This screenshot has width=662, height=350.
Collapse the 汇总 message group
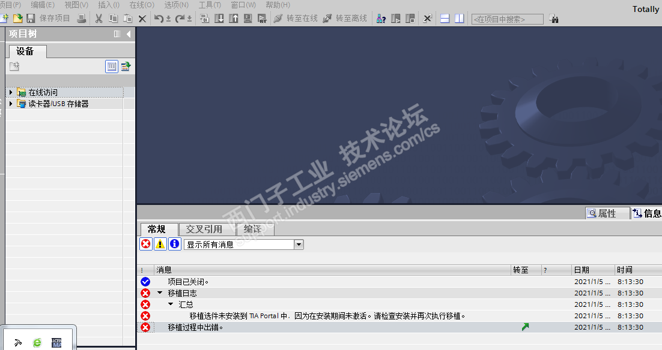171,304
